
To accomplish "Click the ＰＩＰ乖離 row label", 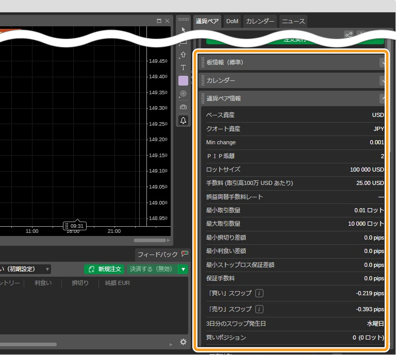I will pyautogui.click(x=221, y=156).
